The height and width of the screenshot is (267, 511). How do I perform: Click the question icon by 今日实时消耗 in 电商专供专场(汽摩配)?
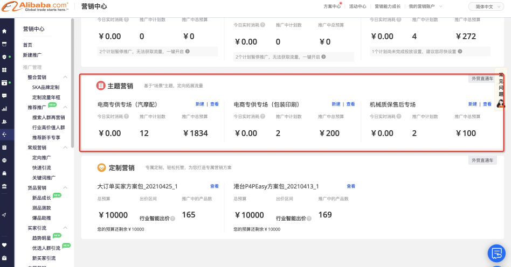pyautogui.click(x=126, y=116)
